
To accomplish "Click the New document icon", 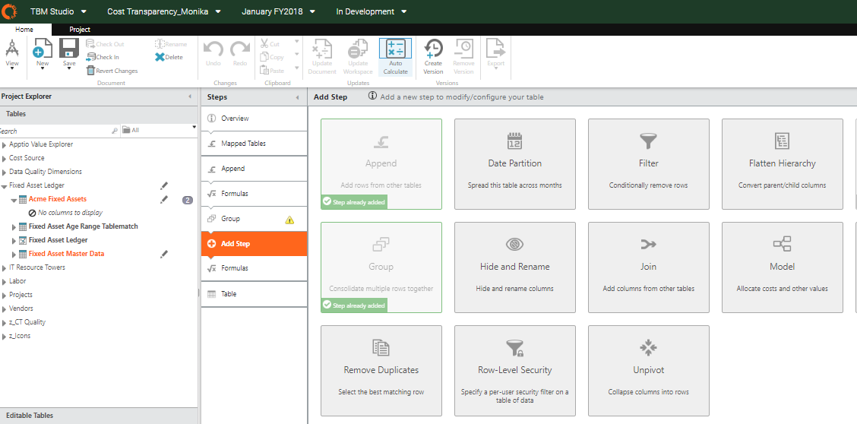I will [x=43, y=49].
